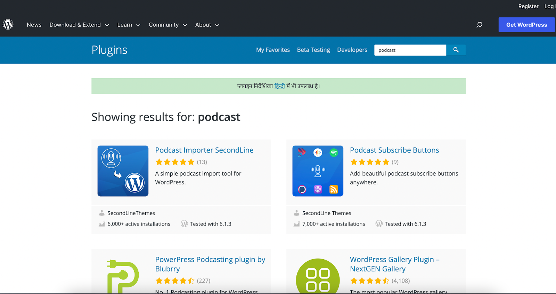This screenshot has height=294, width=556.
Task: Click (13) rating count
Action: [202, 162]
